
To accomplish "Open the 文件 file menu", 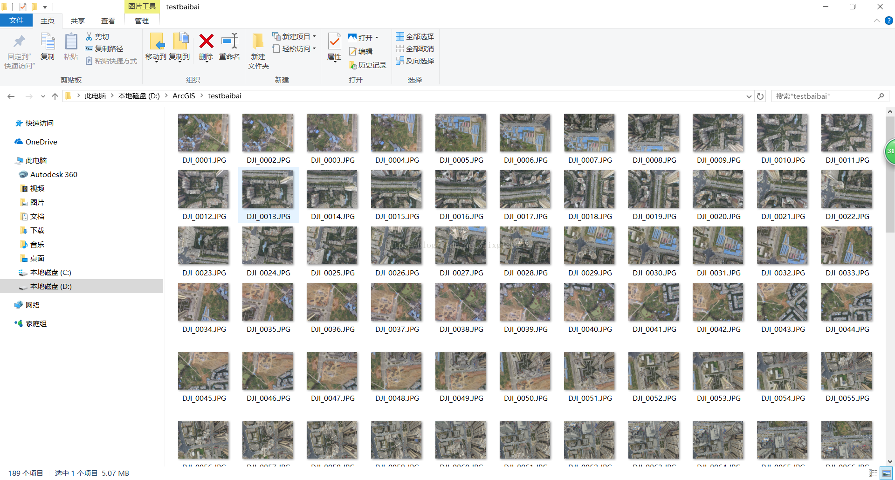I will (16, 21).
